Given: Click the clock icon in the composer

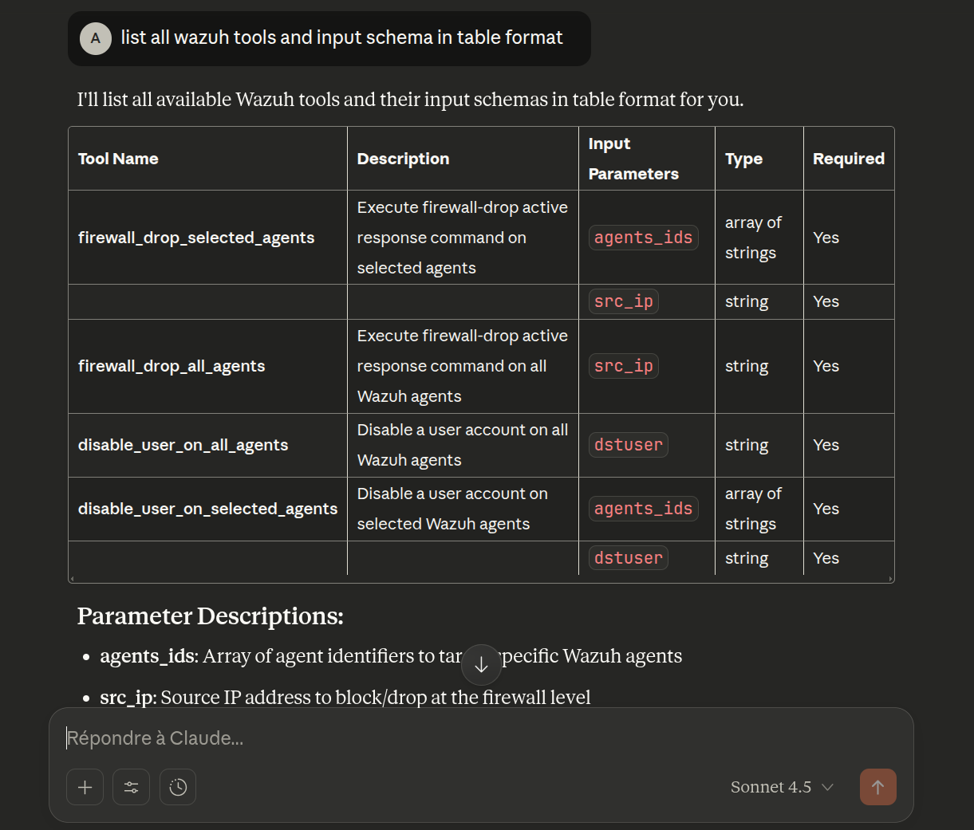Looking at the screenshot, I should click(178, 788).
